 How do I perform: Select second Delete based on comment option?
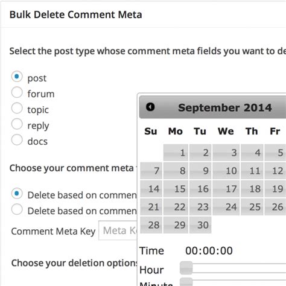pos(17,209)
